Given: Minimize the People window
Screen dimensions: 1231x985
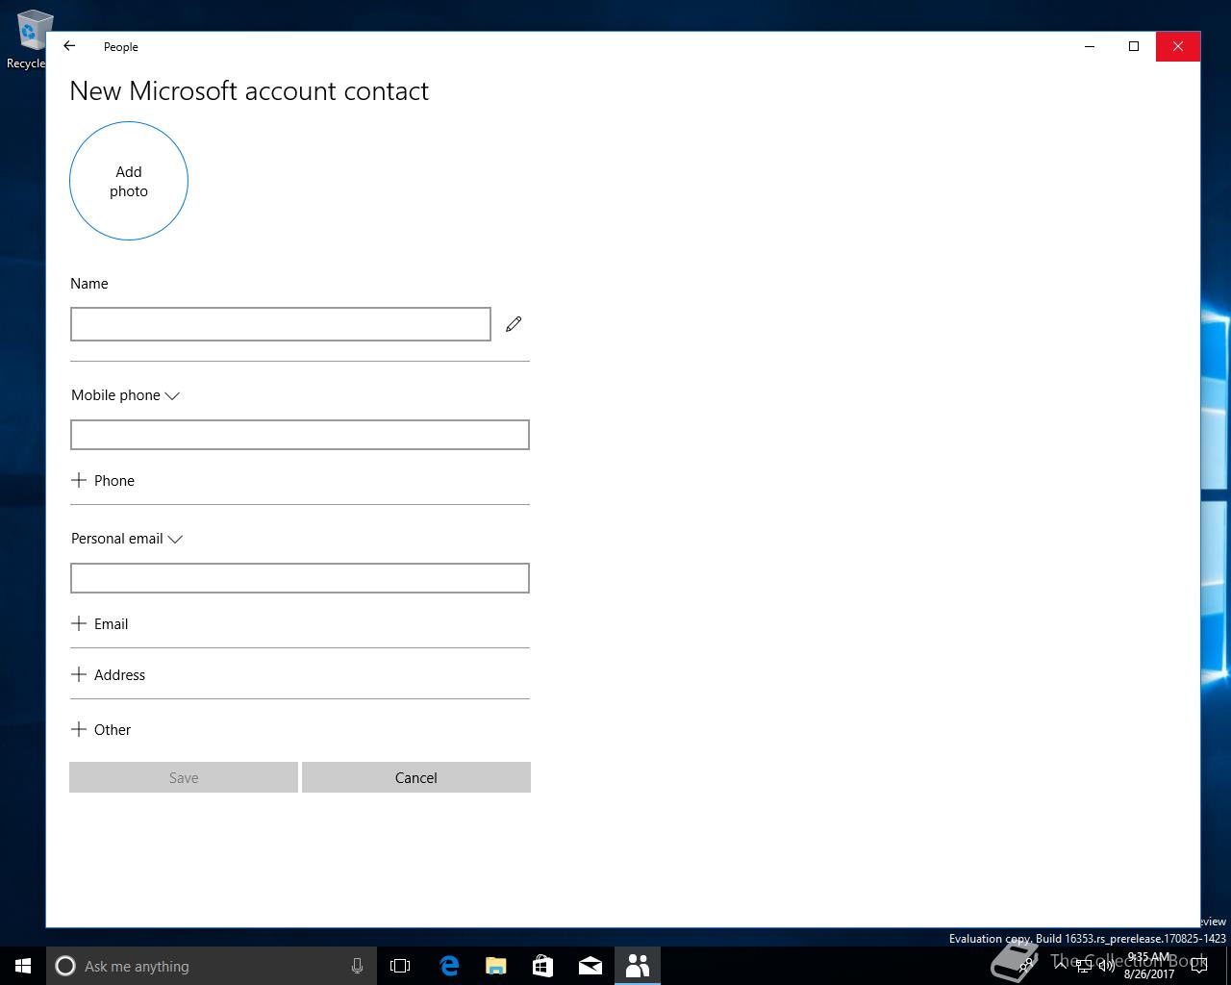Looking at the screenshot, I should [1090, 46].
